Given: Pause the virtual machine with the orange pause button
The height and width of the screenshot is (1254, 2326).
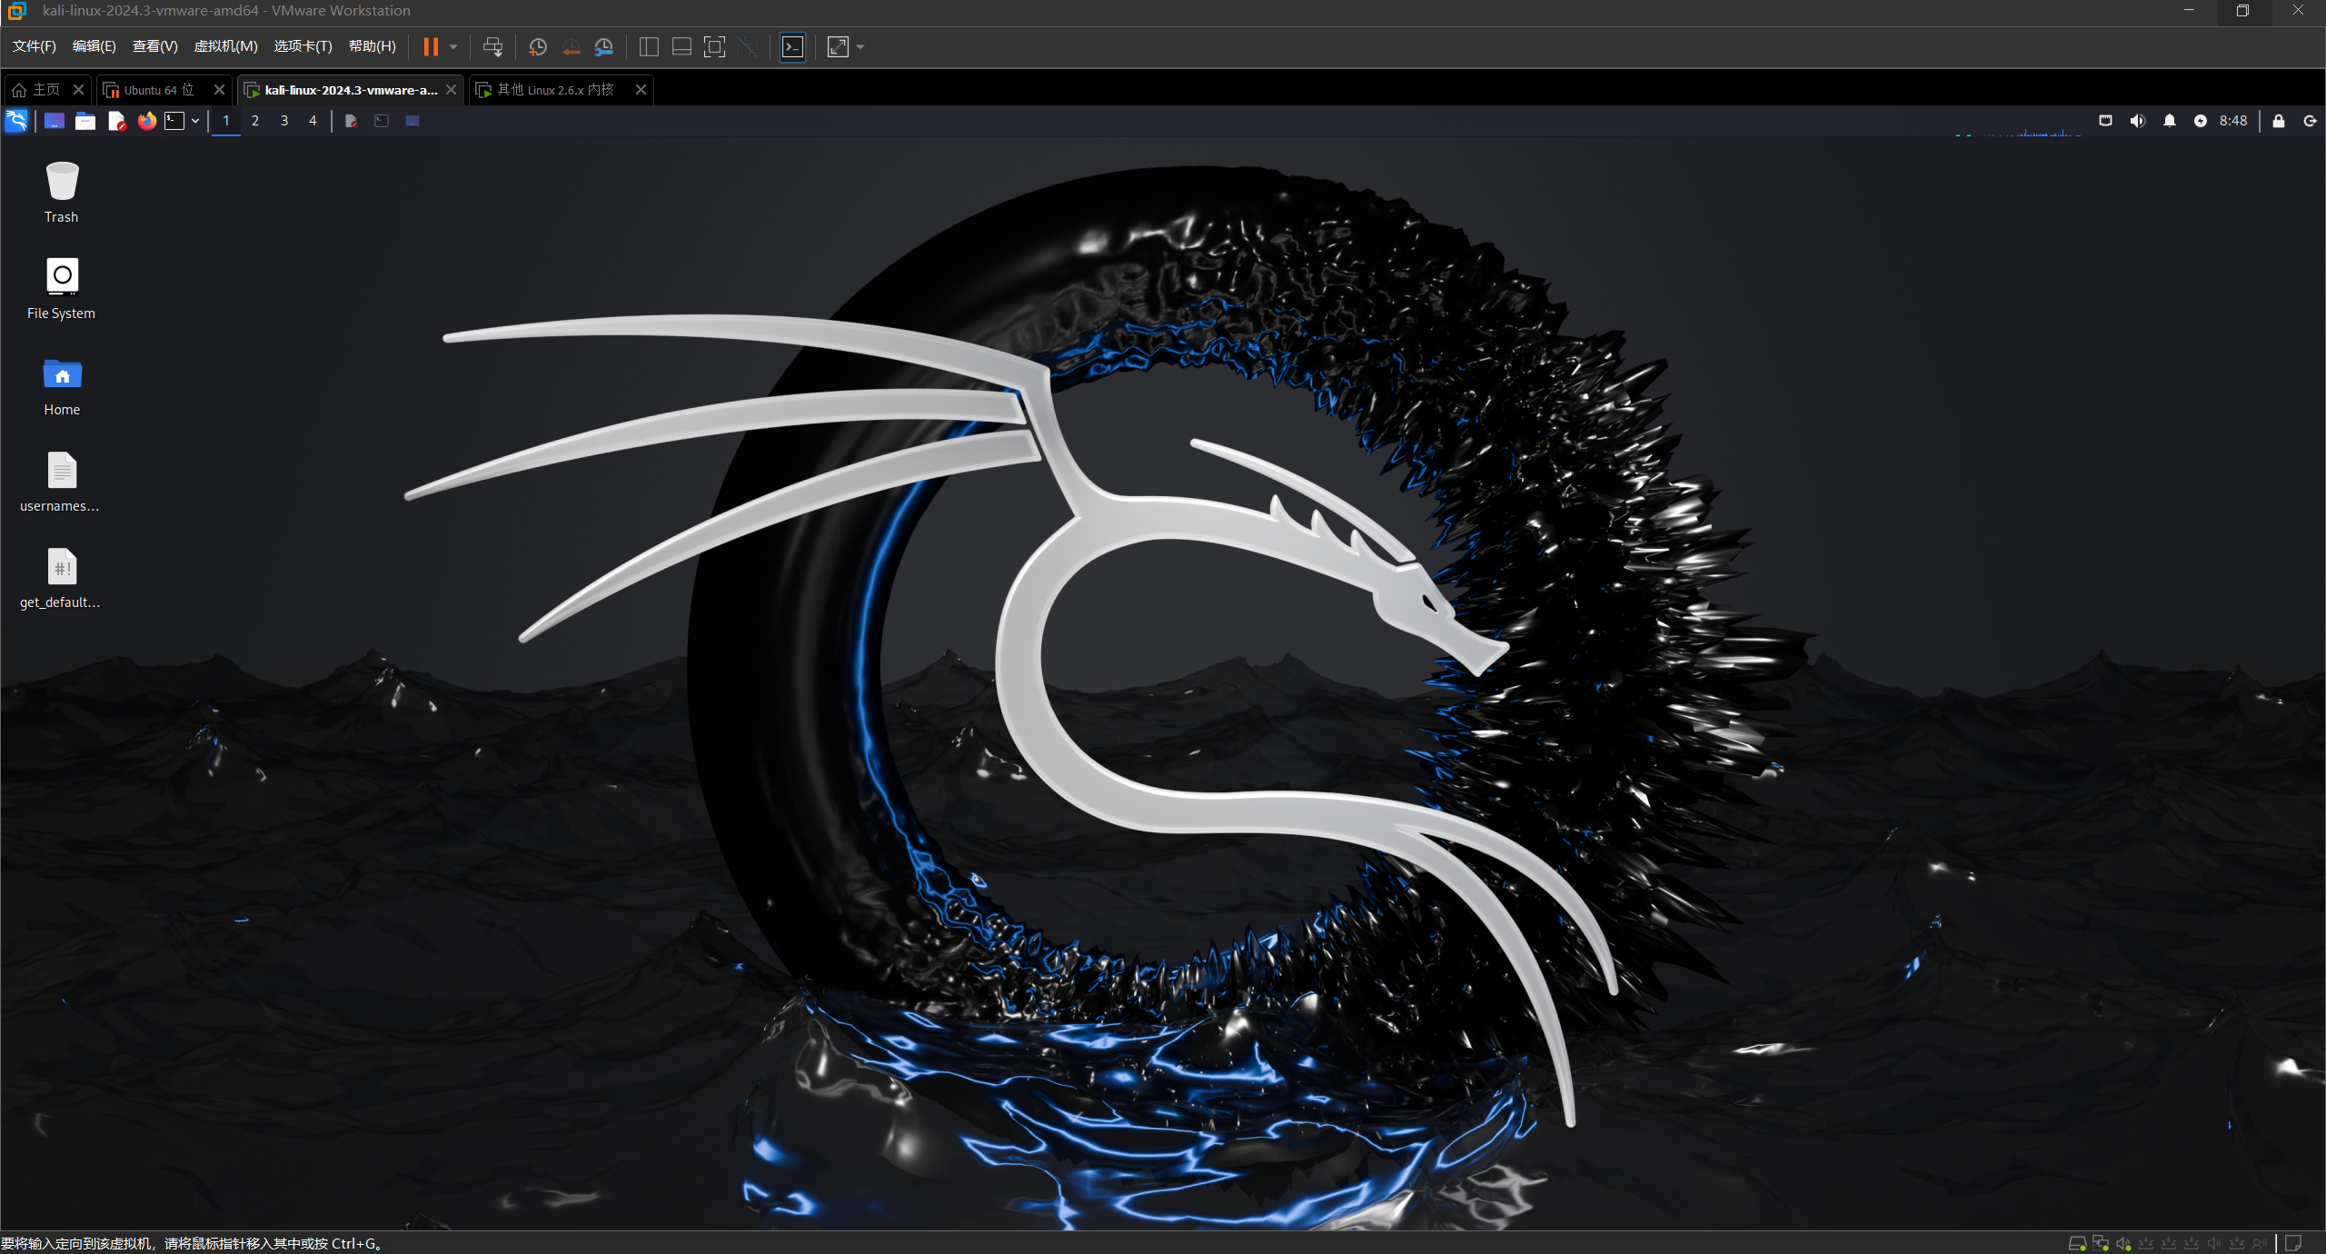Looking at the screenshot, I should (x=431, y=47).
